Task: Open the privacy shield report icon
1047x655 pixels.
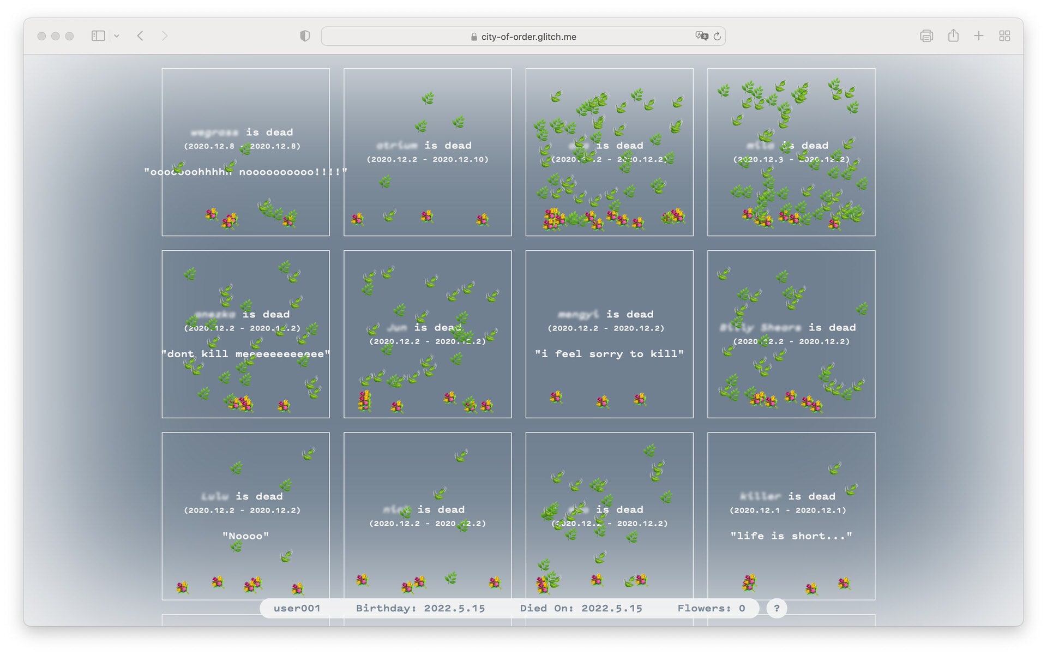Action: click(x=305, y=36)
